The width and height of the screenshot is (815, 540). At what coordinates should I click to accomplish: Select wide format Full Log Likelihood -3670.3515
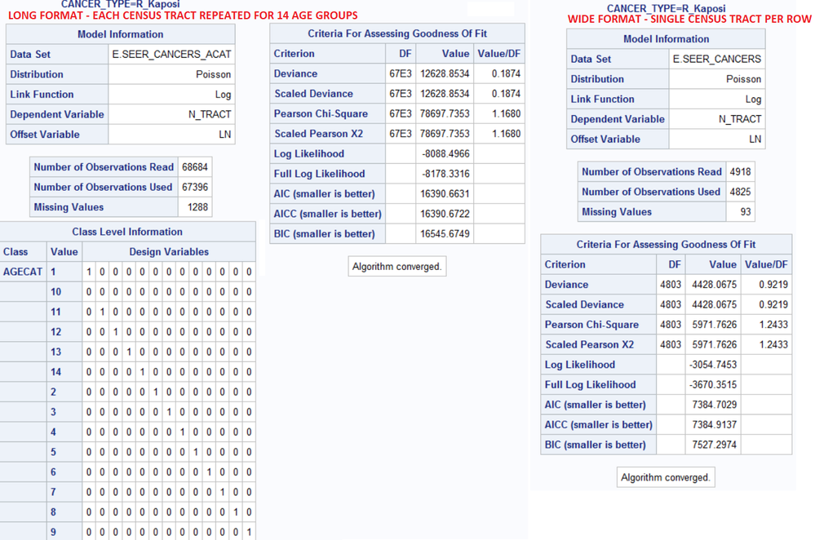pos(713,384)
